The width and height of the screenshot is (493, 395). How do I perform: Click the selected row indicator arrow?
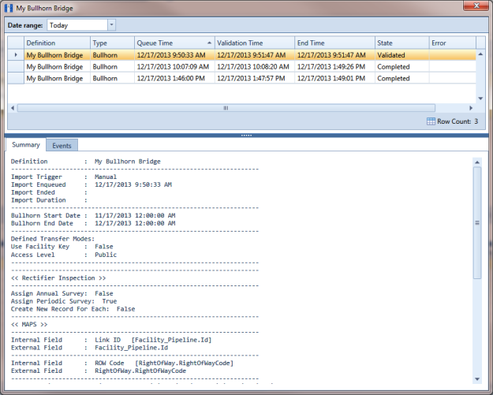click(16, 54)
